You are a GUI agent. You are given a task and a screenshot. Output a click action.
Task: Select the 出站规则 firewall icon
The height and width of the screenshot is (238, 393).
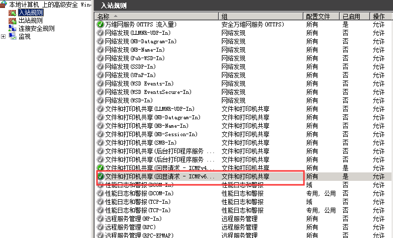click(12, 20)
